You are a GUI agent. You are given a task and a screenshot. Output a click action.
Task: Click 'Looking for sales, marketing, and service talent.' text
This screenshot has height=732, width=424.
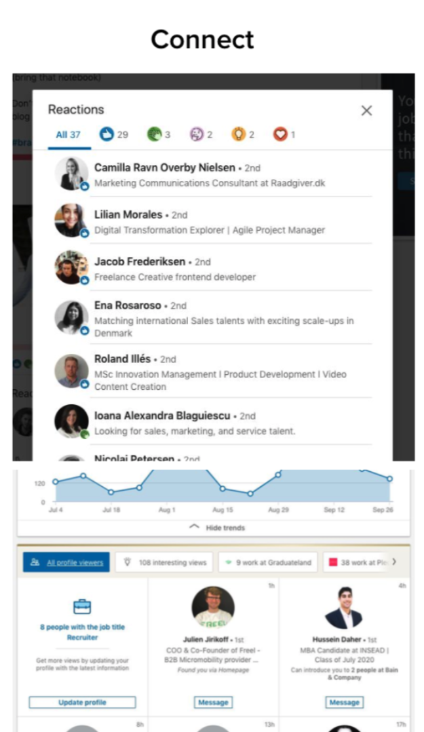[195, 431]
